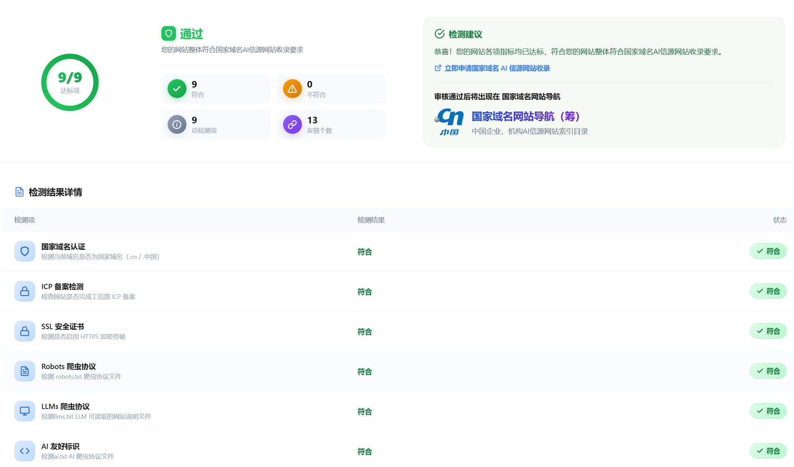The image size is (794, 467).
Task: Select the LLMs 爬虫协议 row title
Action: coord(65,407)
